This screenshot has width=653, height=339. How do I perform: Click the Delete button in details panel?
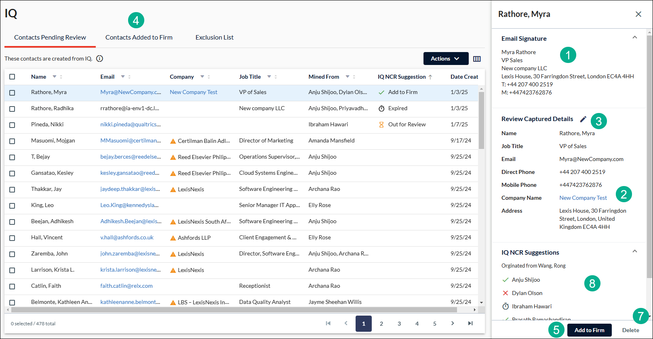pos(631,330)
